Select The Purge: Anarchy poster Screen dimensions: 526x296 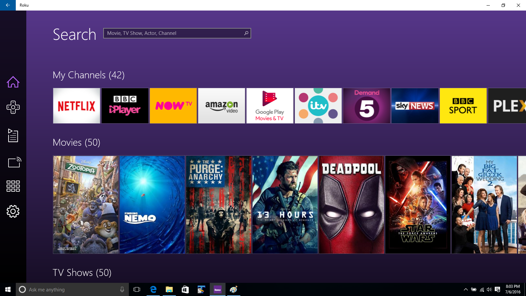tap(219, 205)
